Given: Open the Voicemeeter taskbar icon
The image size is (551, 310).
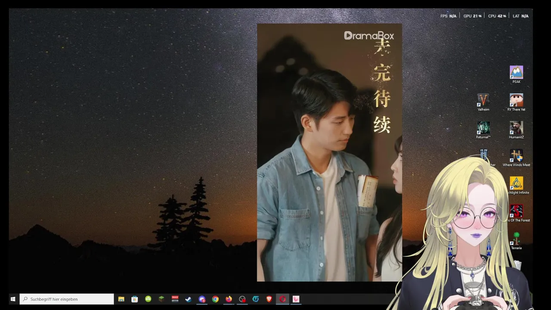Looking at the screenshot, I should (175, 299).
